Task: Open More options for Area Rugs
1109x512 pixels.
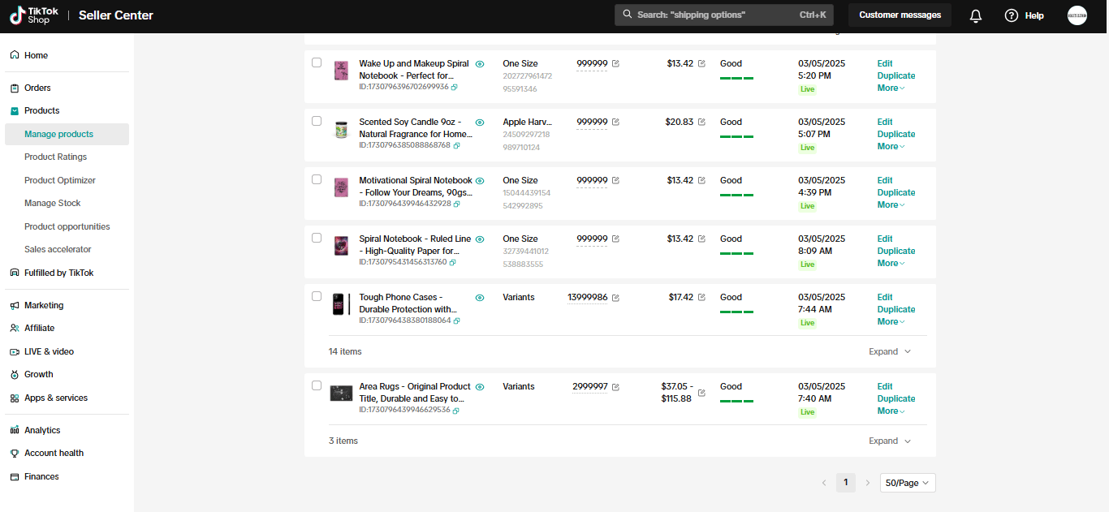Action: point(891,411)
